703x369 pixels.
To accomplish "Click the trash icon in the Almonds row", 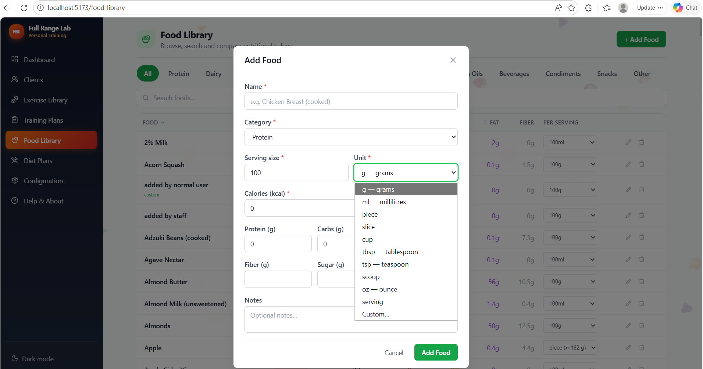I will pos(642,325).
